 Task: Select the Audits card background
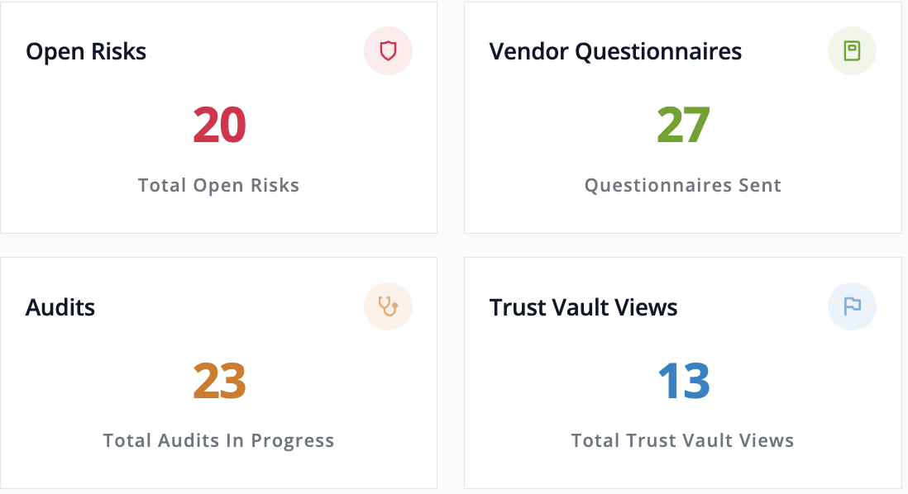(219, 373)
